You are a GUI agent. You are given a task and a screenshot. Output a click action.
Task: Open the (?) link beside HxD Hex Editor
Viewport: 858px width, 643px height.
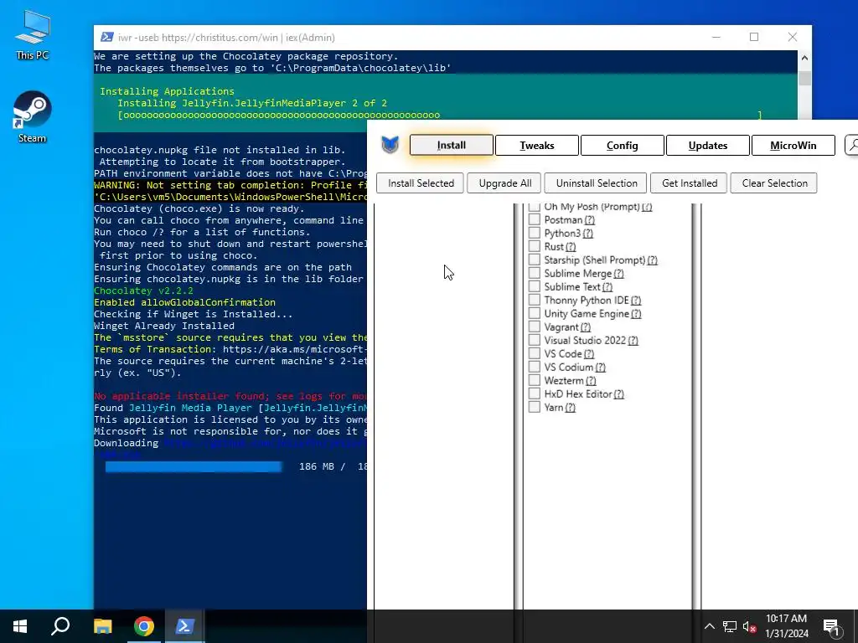click(x=618, y=394)
